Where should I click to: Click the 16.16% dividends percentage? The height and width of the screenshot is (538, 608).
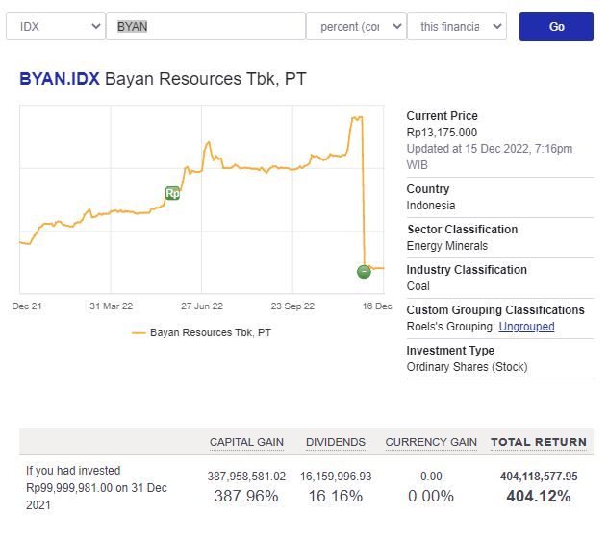[x=336, y=497]
